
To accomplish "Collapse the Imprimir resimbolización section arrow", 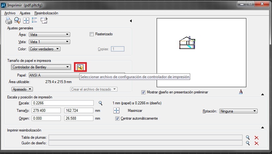I will 263,127.
